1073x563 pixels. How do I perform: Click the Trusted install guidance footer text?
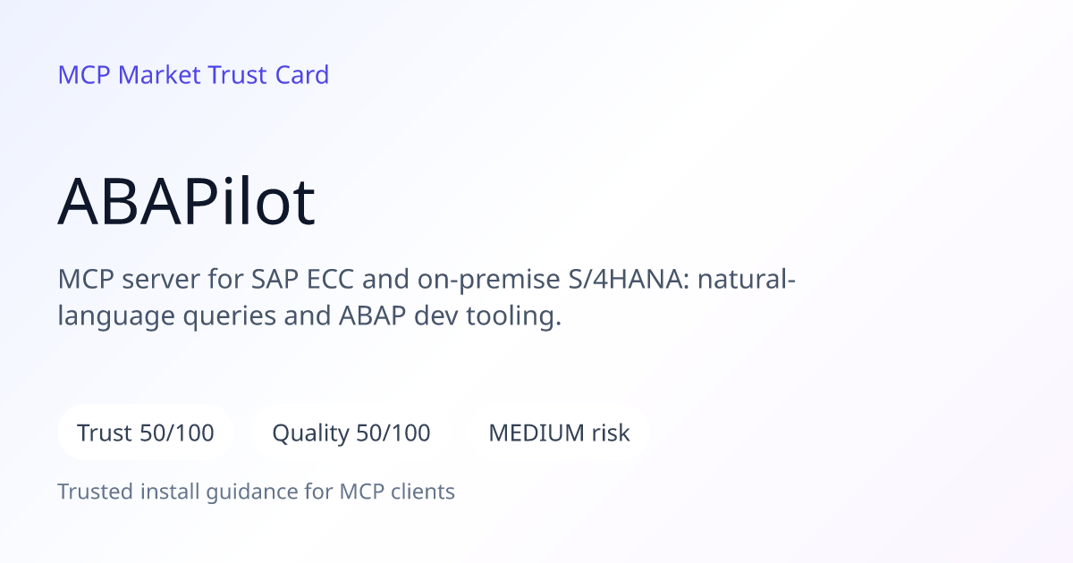(x=257, y=492)
